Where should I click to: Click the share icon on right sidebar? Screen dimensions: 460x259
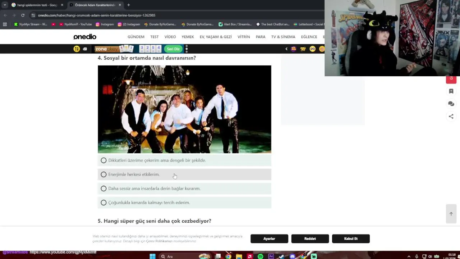tap(451, 116)
